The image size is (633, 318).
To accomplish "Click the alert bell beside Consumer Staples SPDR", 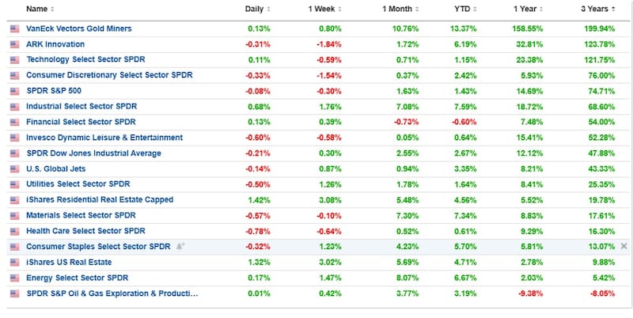I will (x=180, y=247).
